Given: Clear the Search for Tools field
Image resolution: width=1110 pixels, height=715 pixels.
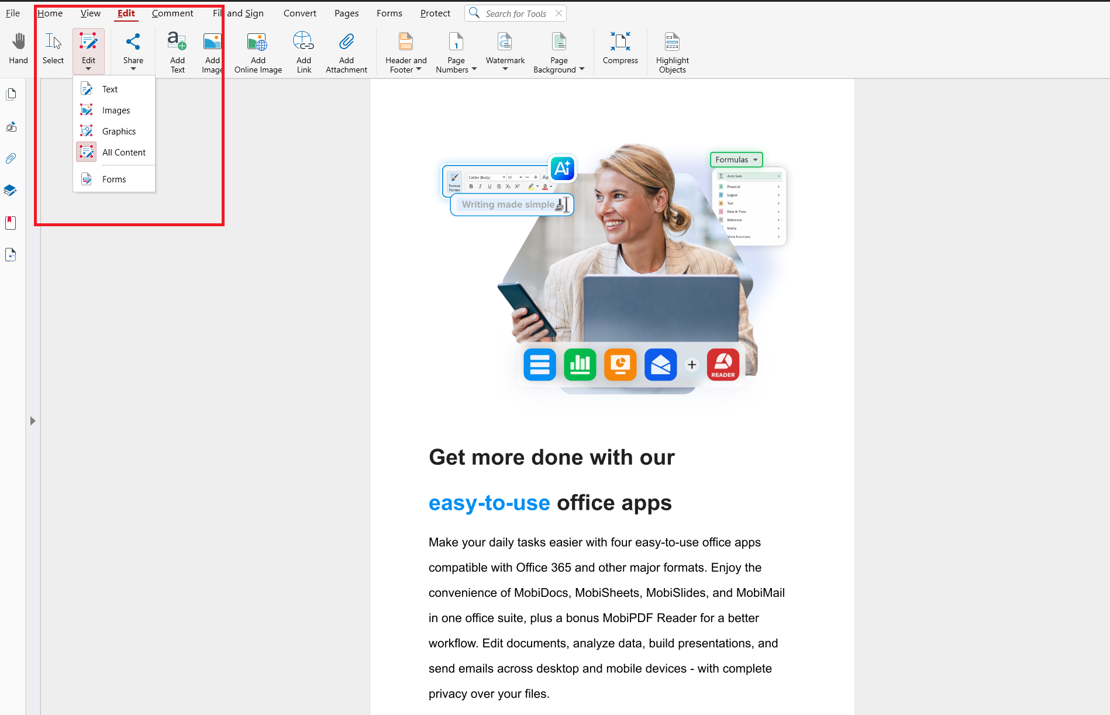Looking at the screenshot, I should (559, 13).
